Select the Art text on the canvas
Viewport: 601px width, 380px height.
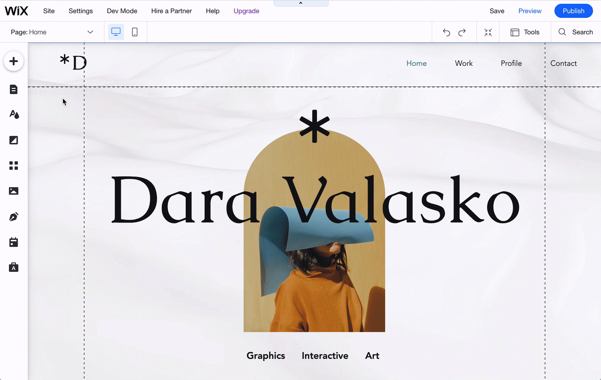pyautogui.click(x=372, y=356)
